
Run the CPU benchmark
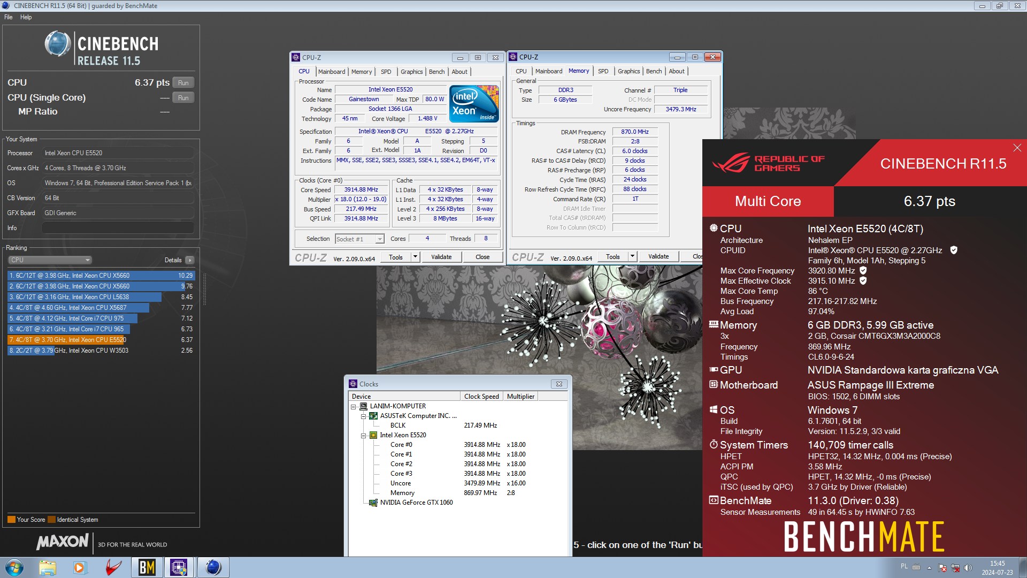[x=183, y=83]
